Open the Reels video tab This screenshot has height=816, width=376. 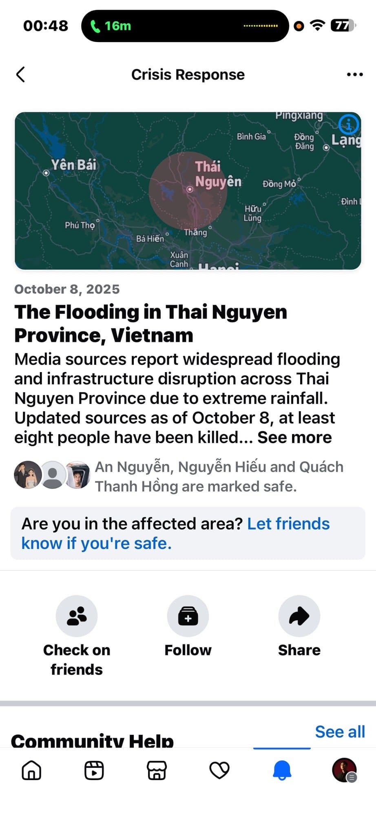(x=94, y=770)
